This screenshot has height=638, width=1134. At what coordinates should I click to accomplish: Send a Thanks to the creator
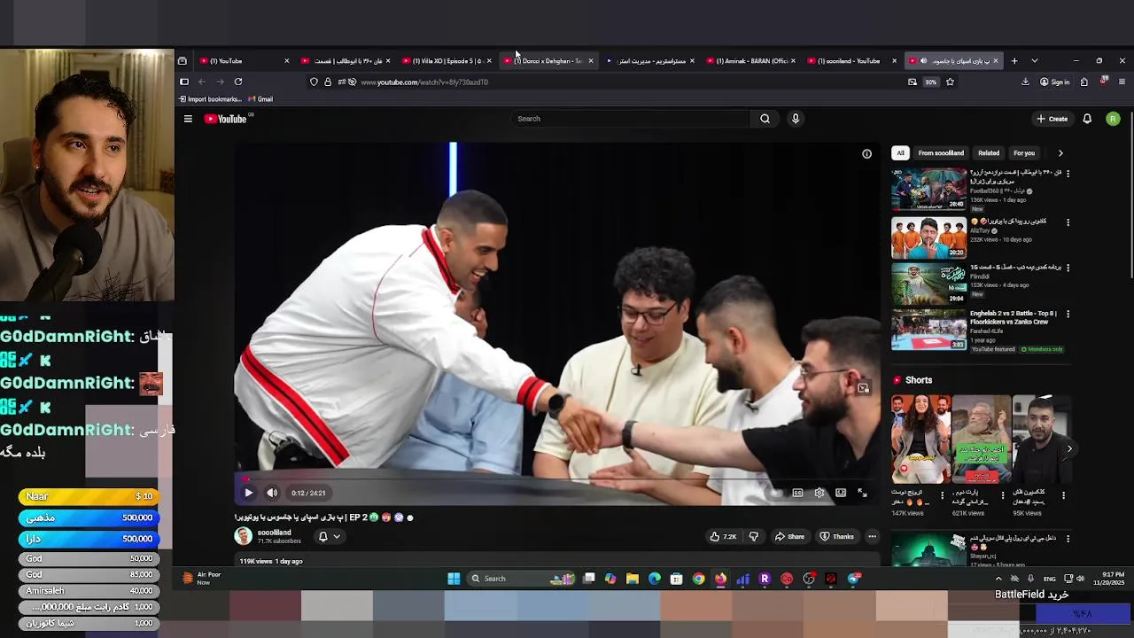(x=837, y=536)
